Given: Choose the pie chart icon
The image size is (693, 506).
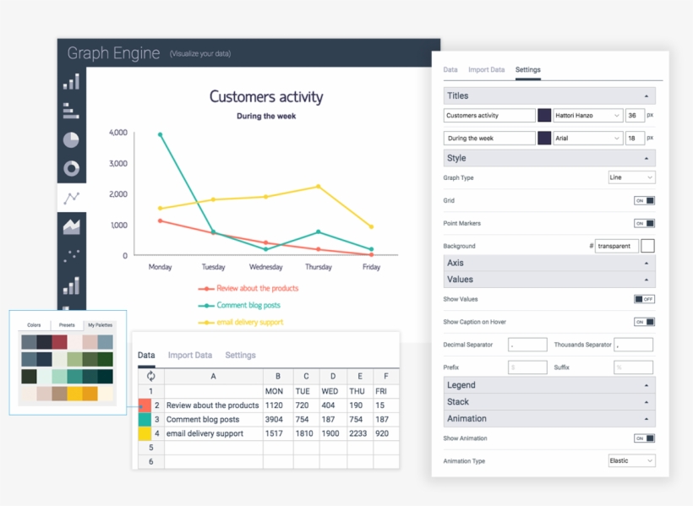Looking at the screenshot, I should (72, 139).
